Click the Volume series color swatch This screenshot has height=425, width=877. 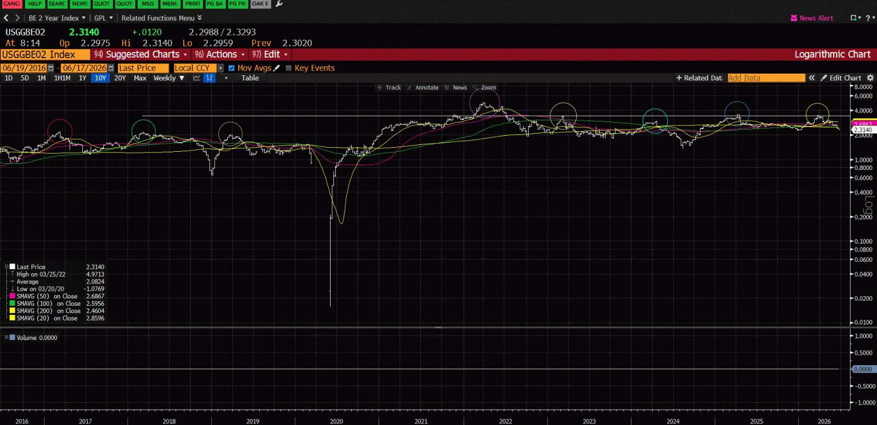click(x=13, y=338)
